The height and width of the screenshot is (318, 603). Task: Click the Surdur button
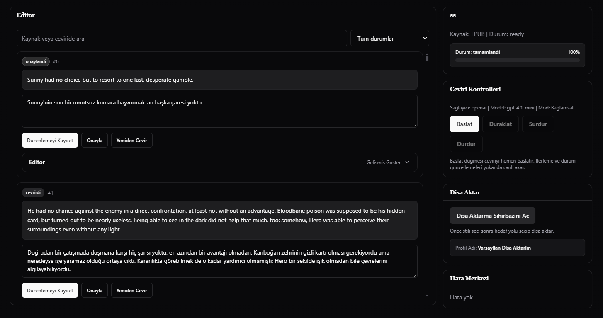coord(537,124)
